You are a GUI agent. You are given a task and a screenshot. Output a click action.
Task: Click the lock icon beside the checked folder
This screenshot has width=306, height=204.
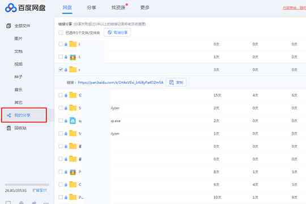click(66, 70)
